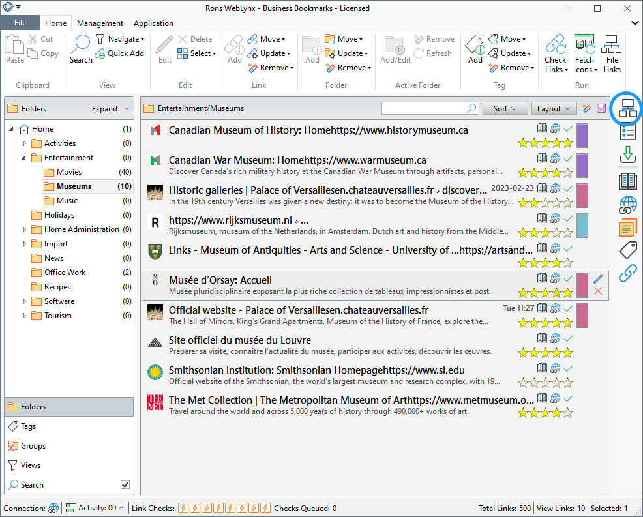
Task: Toggle green checkmark on The Met Collection row
Action: [568, 398]
